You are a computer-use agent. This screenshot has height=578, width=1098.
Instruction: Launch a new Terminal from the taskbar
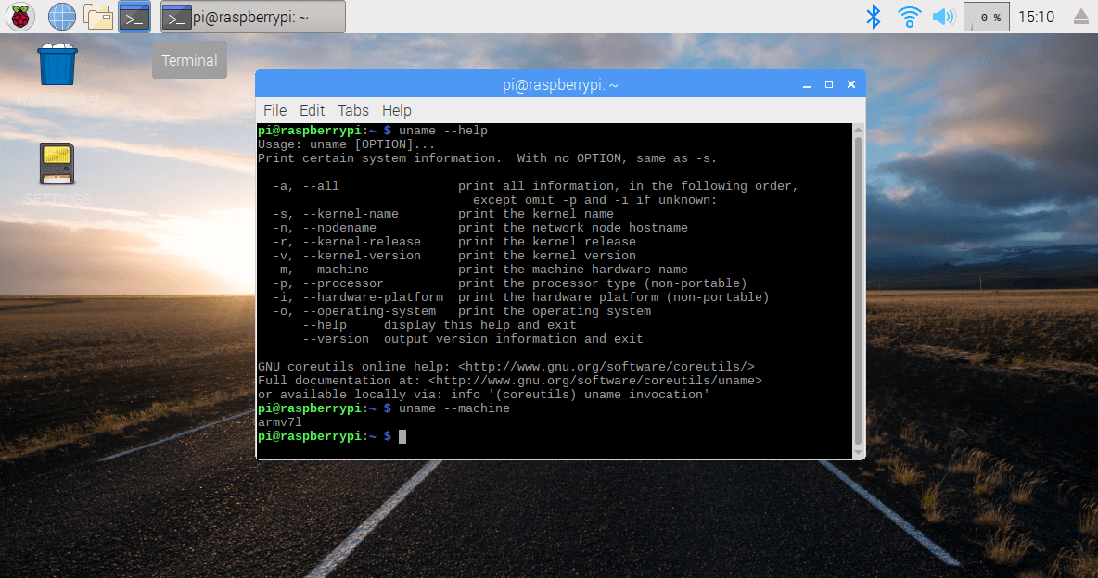point(133,16)
